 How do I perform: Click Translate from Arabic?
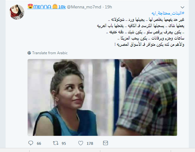pyautogui.click(x=50, y=53)
